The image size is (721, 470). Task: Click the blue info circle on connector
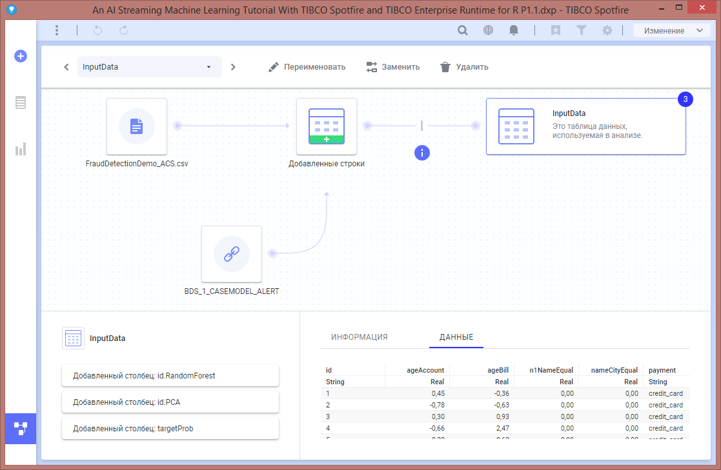point(422,153)
